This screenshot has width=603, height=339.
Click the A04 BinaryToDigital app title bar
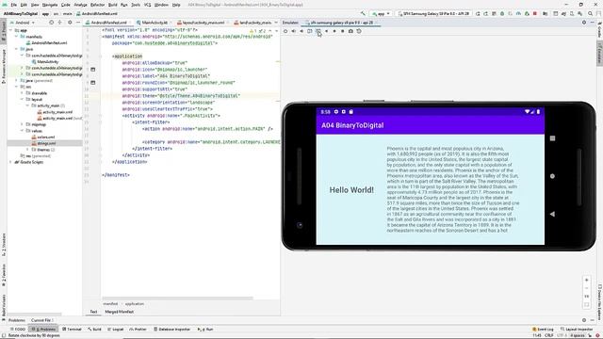[x=430, y=125]
